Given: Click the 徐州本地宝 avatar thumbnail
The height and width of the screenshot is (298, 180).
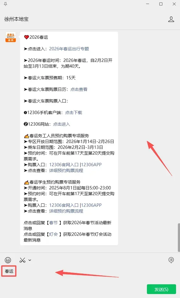Looking at the screenshot, I should click(x=11, y=37).
